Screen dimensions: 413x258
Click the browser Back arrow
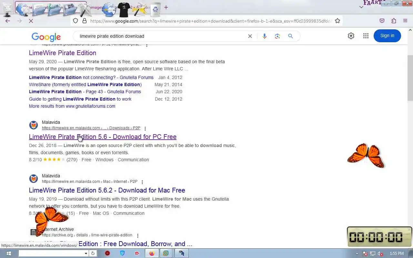click(8, 21)
